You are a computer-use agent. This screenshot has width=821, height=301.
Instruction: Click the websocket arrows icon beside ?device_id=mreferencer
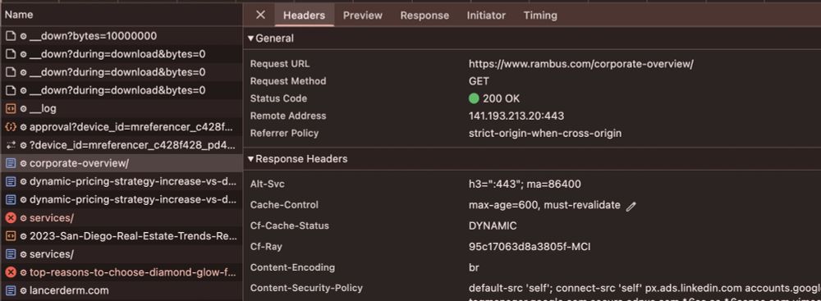(x=11, y=145)
